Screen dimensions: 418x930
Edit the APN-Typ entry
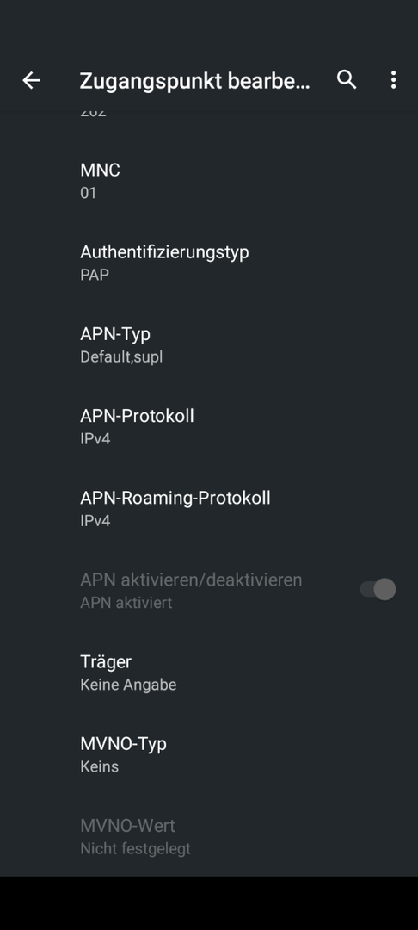[x=209, y=344]
